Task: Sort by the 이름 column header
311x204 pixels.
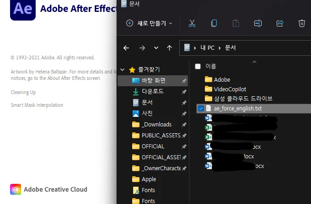Action: click(x=211, y=66)
